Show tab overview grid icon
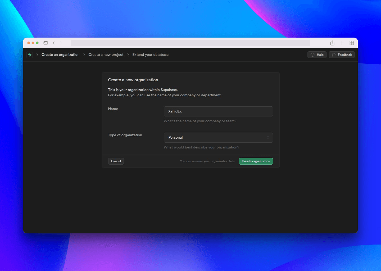This screenshot has height=271, width=381. (x=352, y=43)
